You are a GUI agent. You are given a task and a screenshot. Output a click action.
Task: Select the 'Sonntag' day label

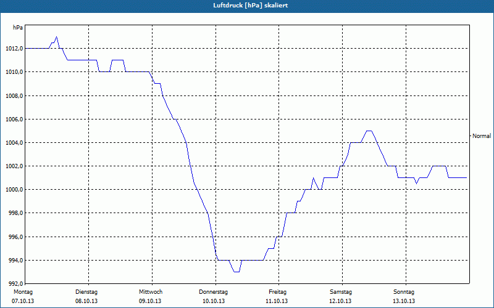click(404, 292)
